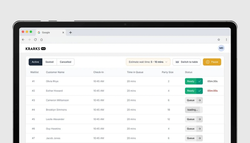Click the Ready button for Olivia Rhye
This screenshot has height=143, width=250.
194,81
